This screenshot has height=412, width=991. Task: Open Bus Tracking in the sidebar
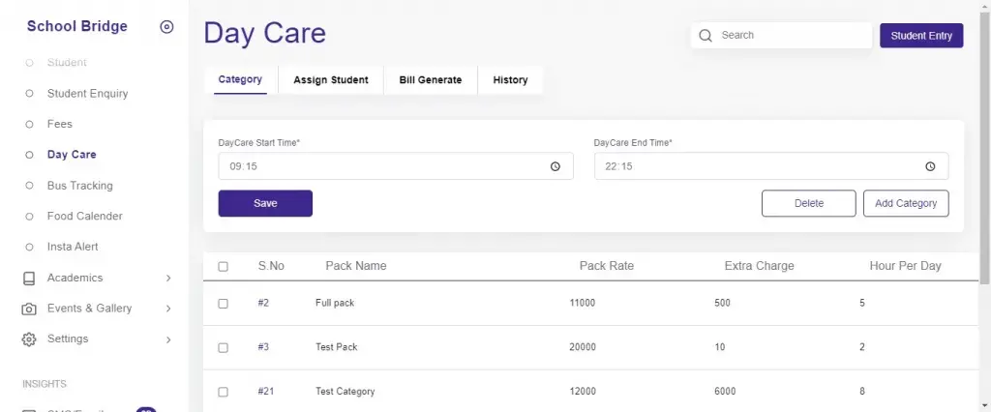pos(80,185)
